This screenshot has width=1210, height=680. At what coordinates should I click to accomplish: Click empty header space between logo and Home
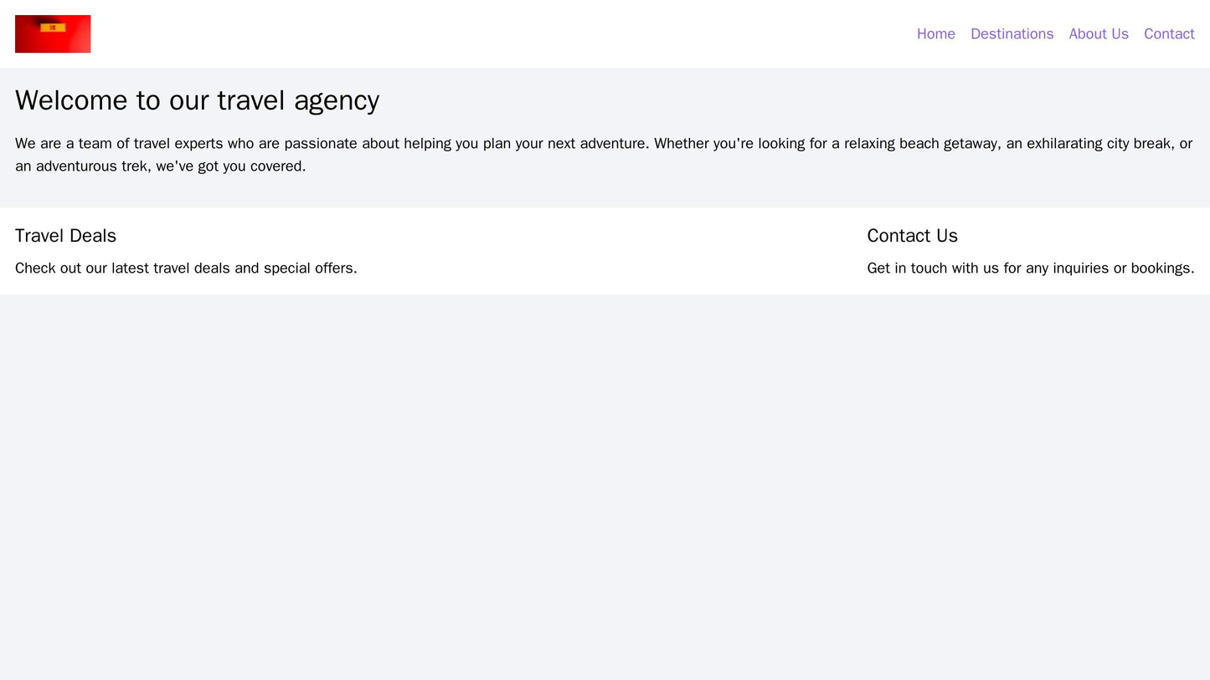502,33
